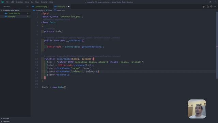Image resolution: width=218 pixels, height=123 pixels.
Task: Expand the OUTLINE panel
Action: (x=6, y=119)
